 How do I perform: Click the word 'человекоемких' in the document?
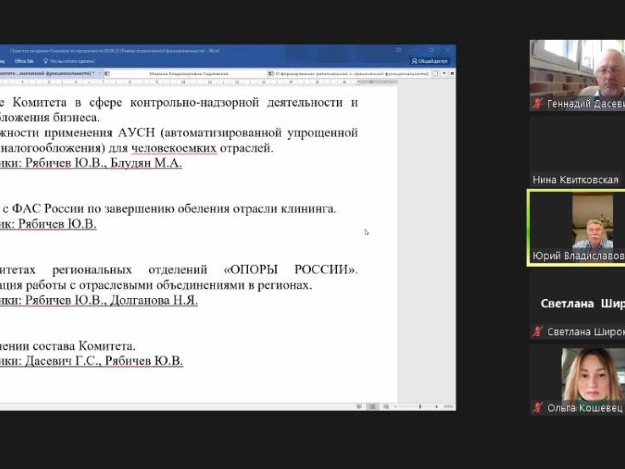coord(174,148)
